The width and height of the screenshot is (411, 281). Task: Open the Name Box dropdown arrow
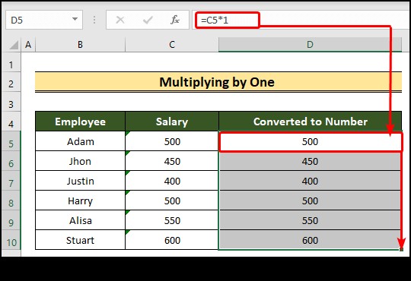click(75, 19)
